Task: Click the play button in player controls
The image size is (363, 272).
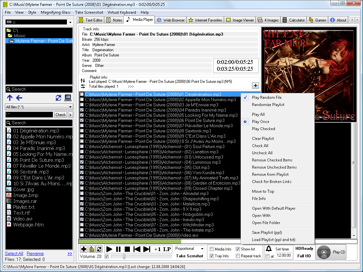Action: pos(109,249)
